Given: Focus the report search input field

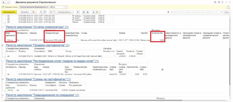Looking at the screenshot, I should 195,12.
